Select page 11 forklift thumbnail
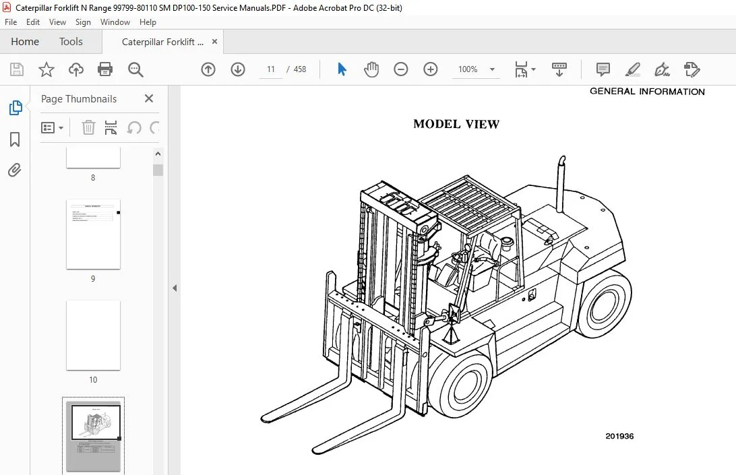The height and width of the screenshot is (475, 736). 94,436
